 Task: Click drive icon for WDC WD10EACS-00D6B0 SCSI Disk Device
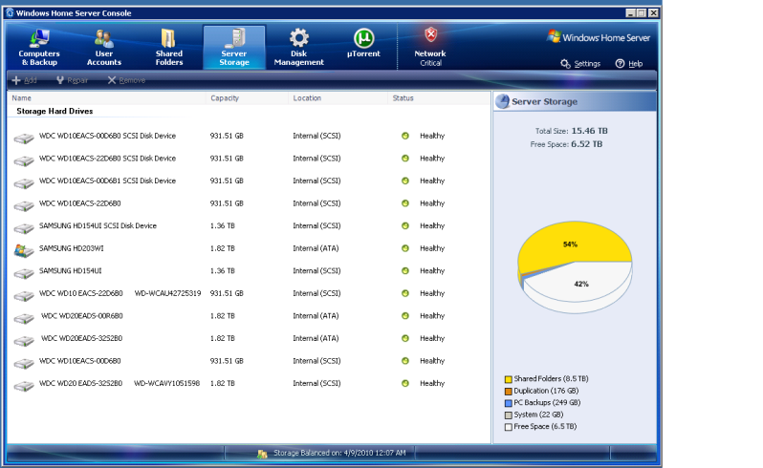pos(23,138)
